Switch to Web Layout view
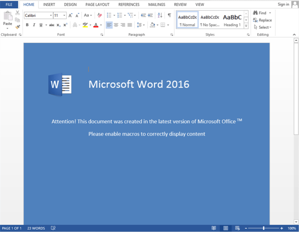 pos(237,228)
